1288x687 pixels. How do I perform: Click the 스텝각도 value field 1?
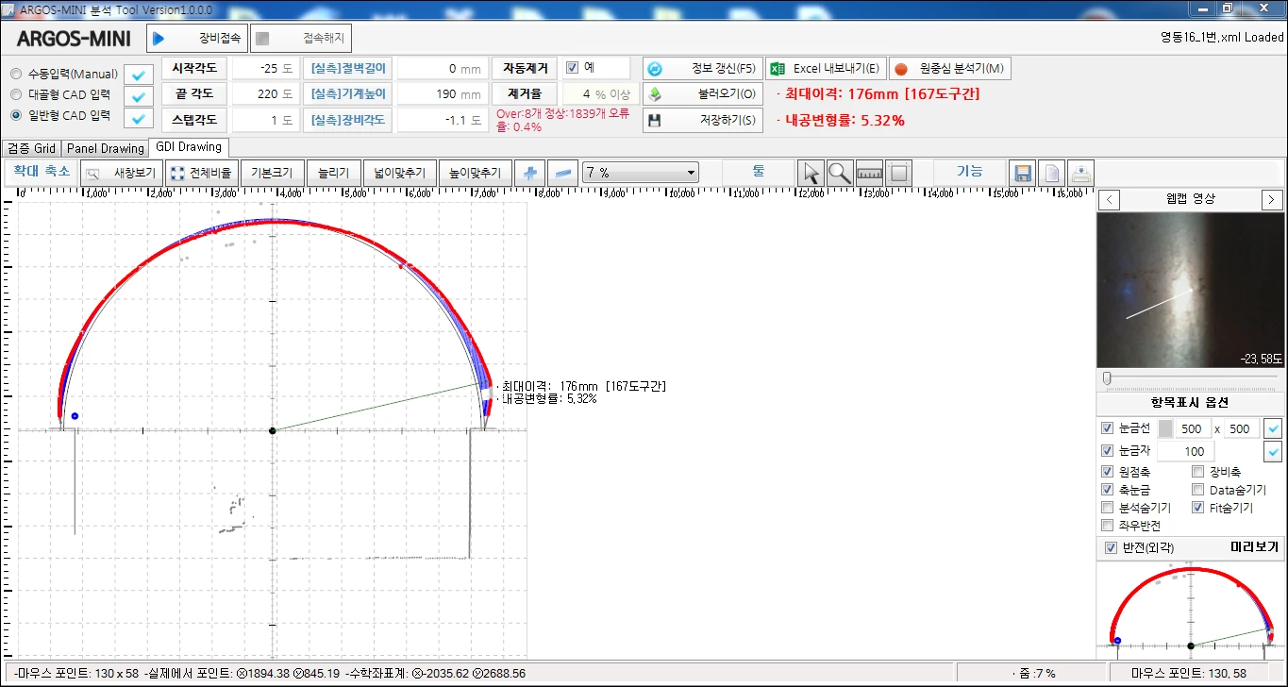[x=265, y=120]
